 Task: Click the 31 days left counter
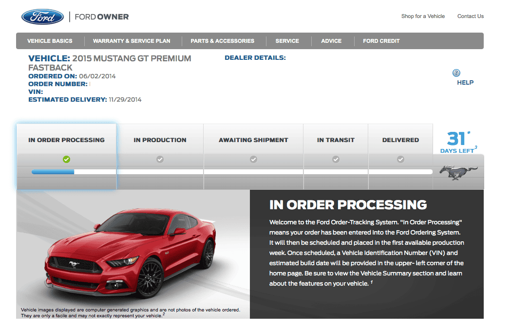point(459,142)
